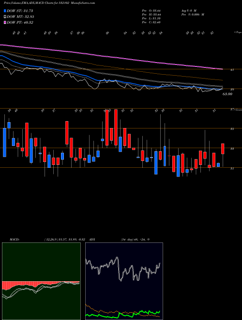Click the last red candlestick on the right
This screenshot has height=320, width=242.
[x=223, y=149]
